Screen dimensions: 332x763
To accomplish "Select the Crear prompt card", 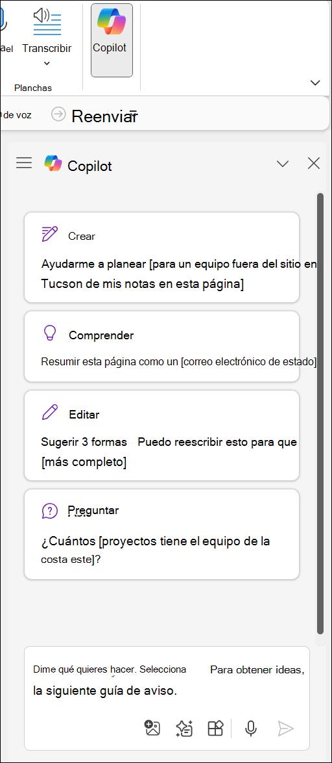I will pyautogui.click(x=161, y=257).
